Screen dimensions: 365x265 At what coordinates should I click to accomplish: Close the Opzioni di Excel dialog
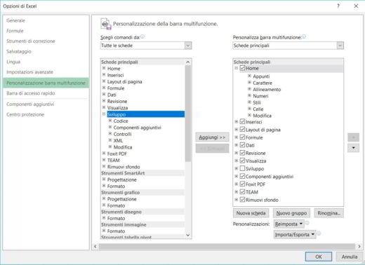point(356,6)
